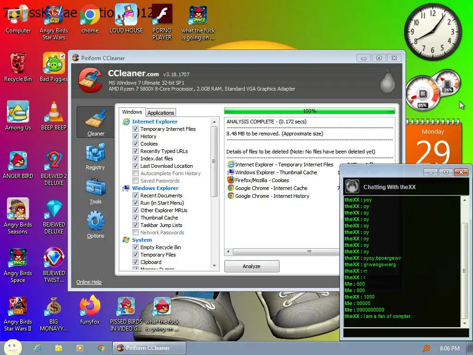Click down arrow of cleaner list scrollbar

214,266
